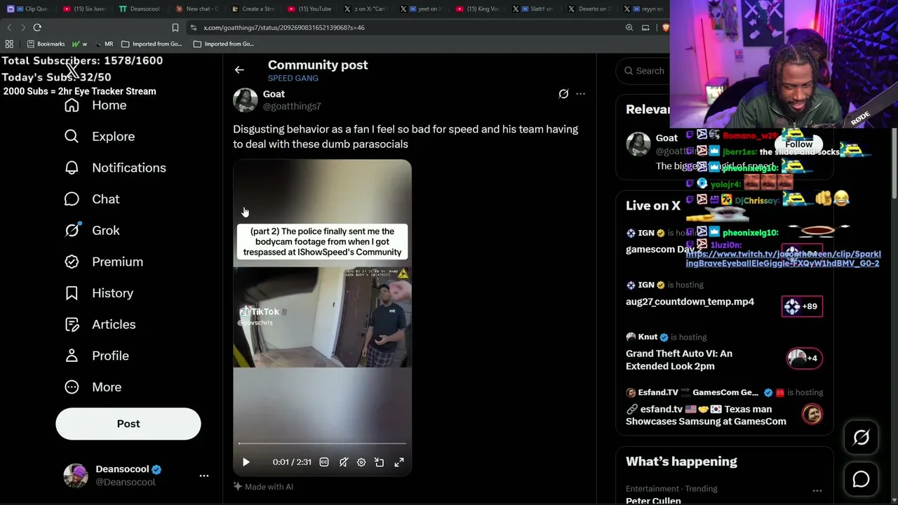Image resolution: width=898 pixels, height=505 pixels.
Task: Open the browser apps grid icon
Action: tap(9, 43)
